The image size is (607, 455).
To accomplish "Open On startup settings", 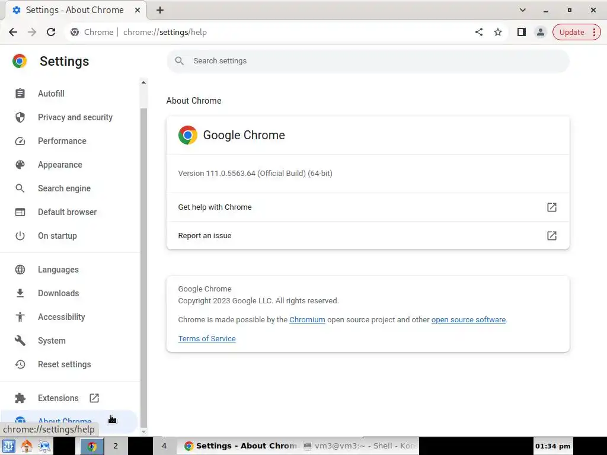I will (57, 236).
